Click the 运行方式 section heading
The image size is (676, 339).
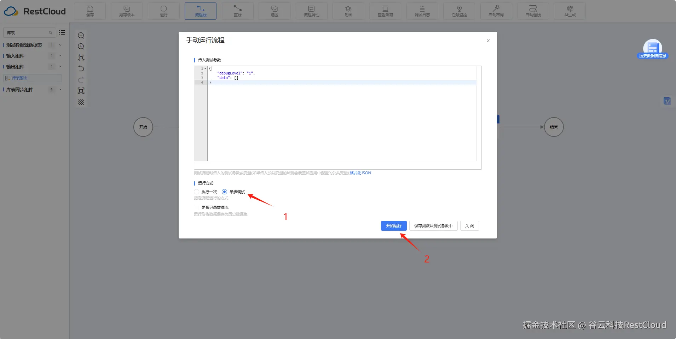point(206,183)
